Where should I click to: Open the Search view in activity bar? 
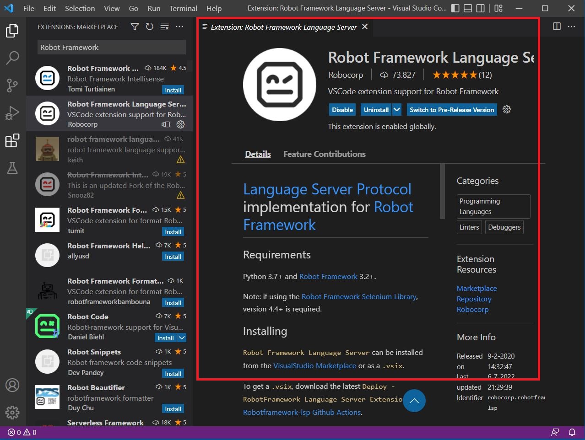(x=12, y=58)
